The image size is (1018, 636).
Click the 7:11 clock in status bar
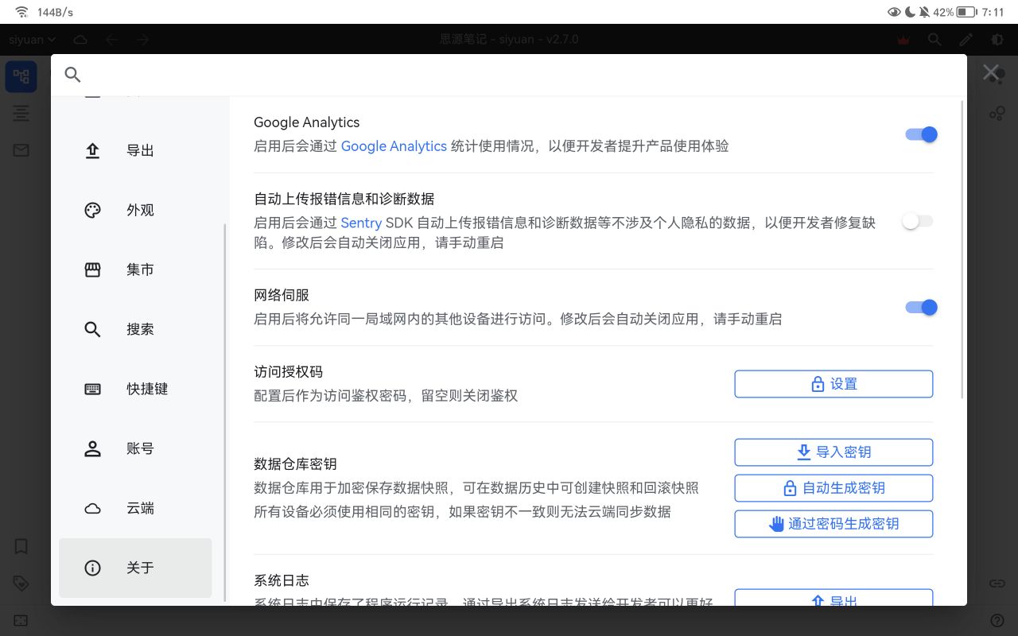[x=993, y=12]
